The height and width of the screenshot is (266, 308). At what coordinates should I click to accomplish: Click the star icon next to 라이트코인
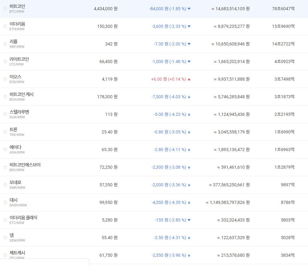pos(5,61)
